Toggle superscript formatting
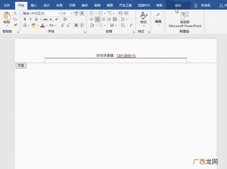Screen dimensions: 227x169 [x=57, y=19]
